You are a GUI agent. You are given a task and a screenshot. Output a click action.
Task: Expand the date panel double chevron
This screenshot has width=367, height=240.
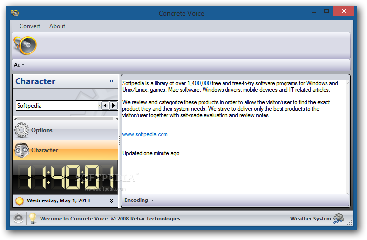[x=111, y=200]
